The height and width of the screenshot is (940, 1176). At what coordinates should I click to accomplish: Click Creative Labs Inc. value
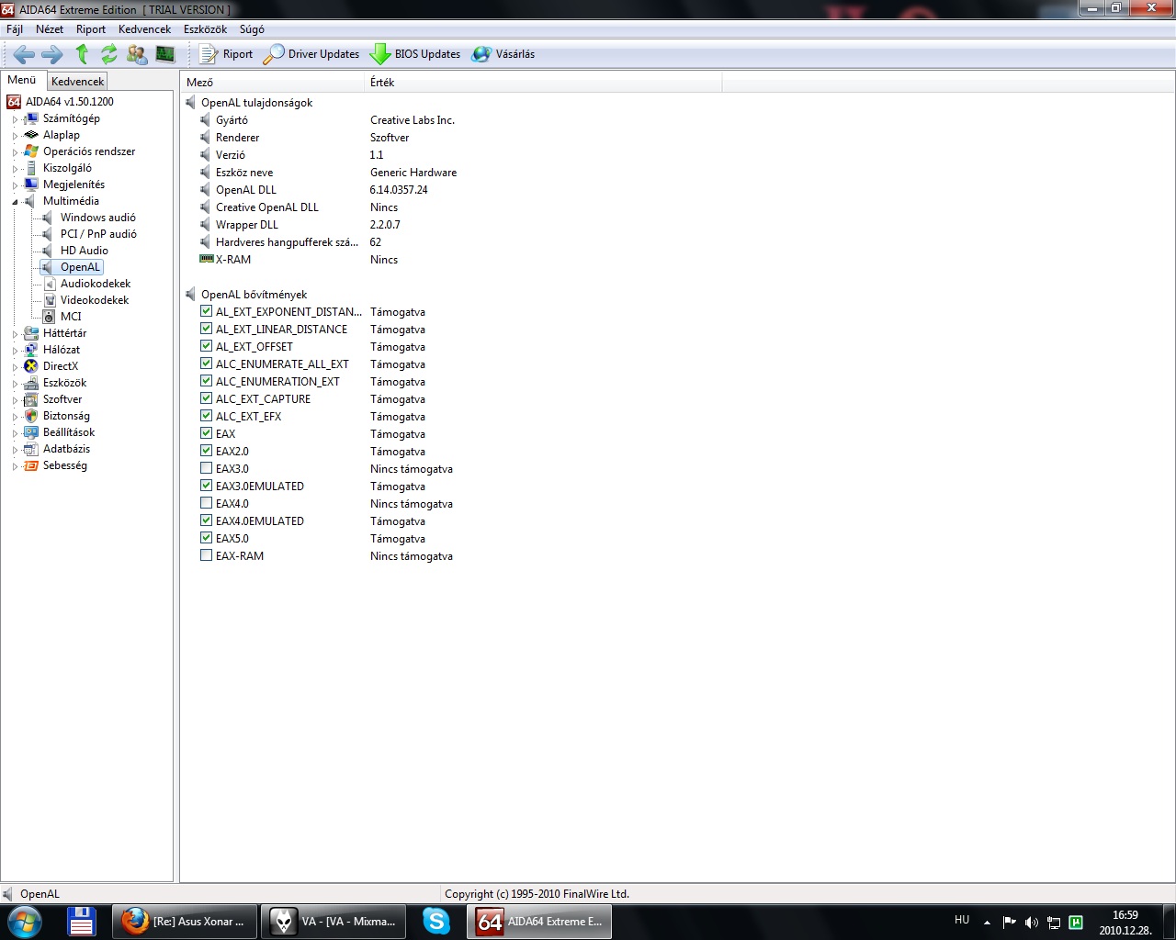pos(413,120)
